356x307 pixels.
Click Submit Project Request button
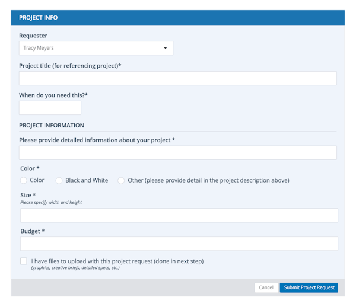tap(309, 287)
